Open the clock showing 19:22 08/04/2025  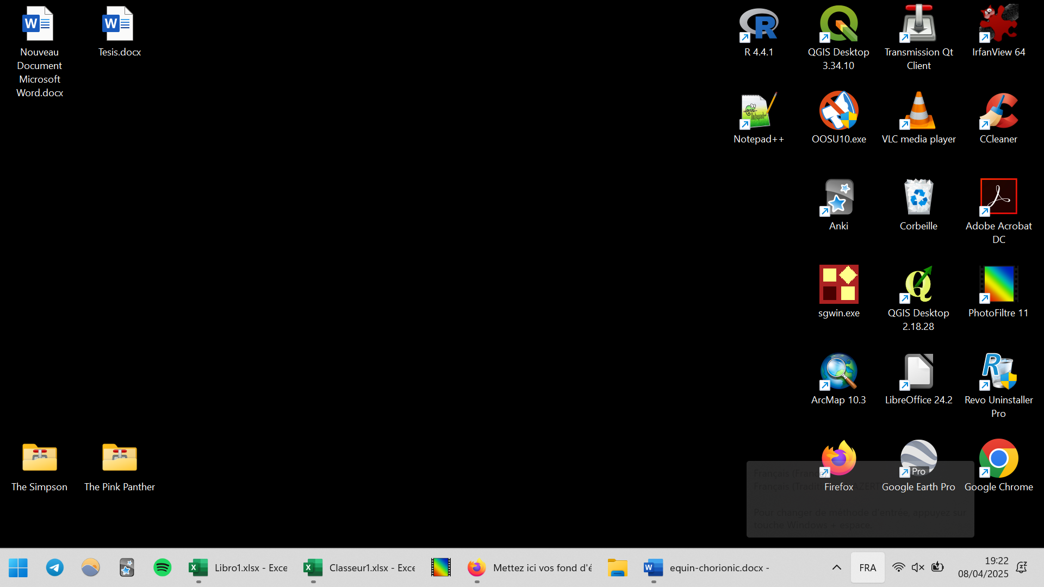pyautogui.click(x=983, y=567)
